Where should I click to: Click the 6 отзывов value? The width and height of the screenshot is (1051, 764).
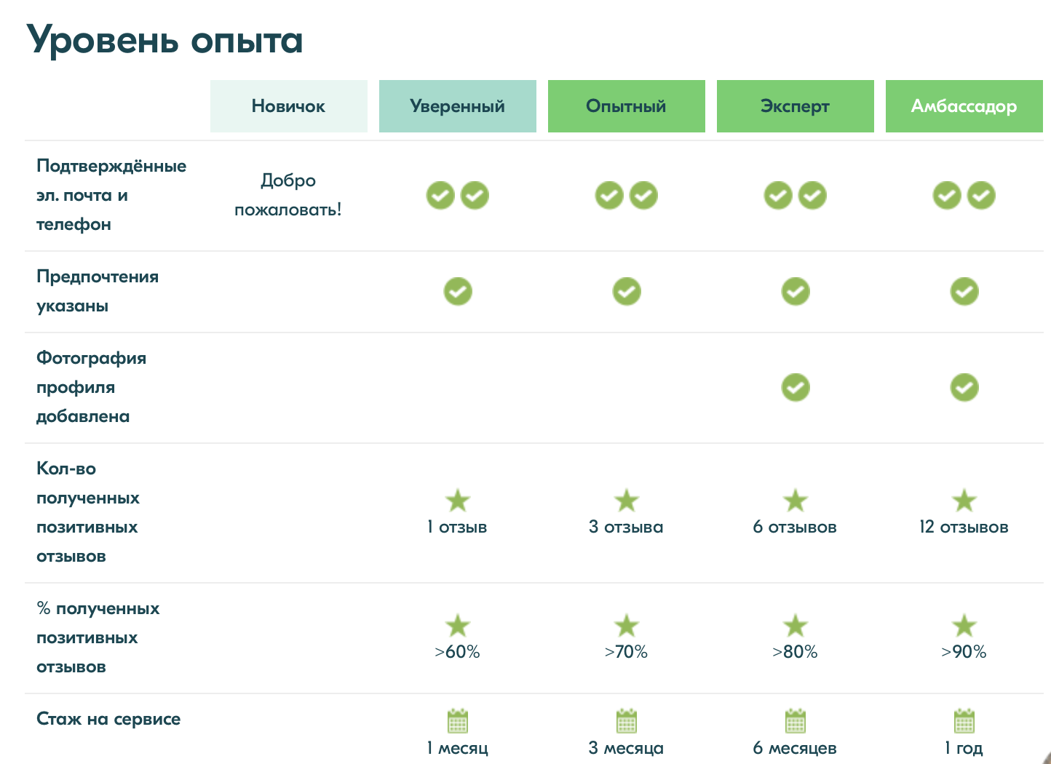[x=795, y=527]
